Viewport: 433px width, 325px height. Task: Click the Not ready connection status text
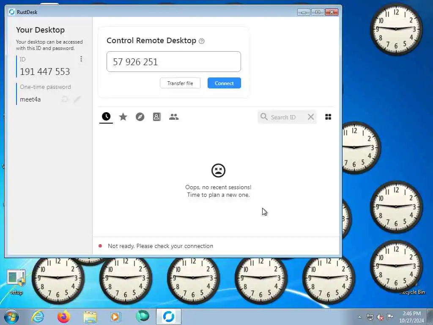click(x=160, y=246)
